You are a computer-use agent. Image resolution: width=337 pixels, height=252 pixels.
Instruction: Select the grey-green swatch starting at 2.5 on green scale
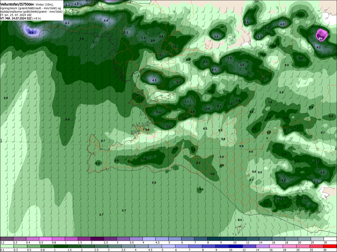(101, 246)
